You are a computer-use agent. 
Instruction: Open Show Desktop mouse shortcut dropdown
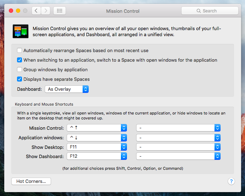click(x=178, y=147)
